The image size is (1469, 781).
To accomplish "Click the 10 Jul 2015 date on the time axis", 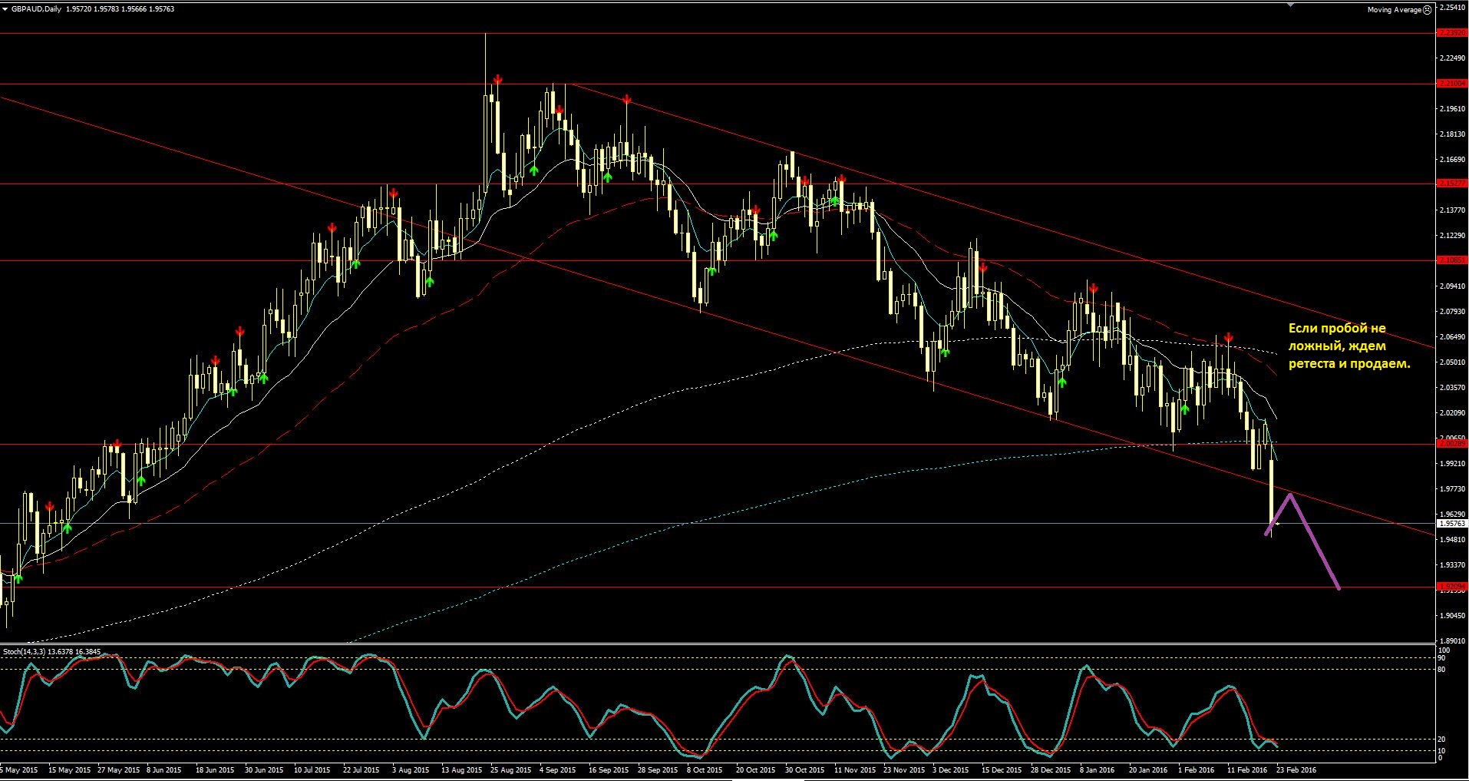I will click(x=312, y=770).
